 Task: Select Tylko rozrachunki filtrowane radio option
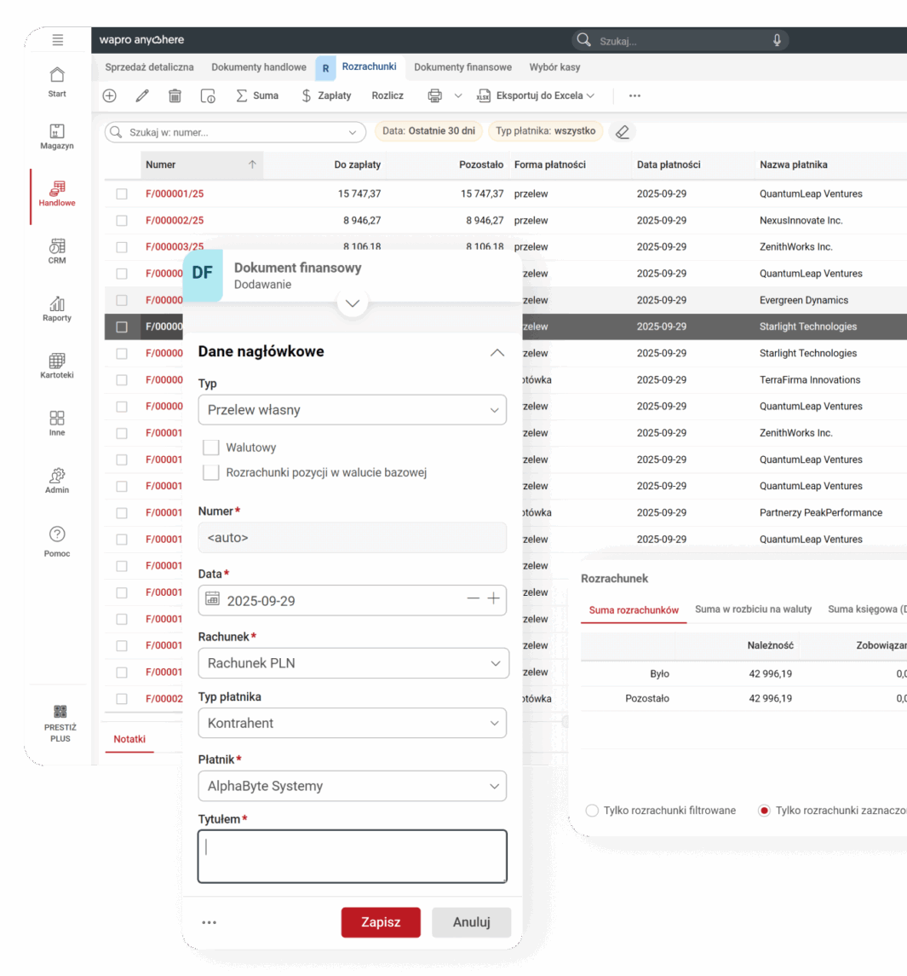click(x=592, y=811)
